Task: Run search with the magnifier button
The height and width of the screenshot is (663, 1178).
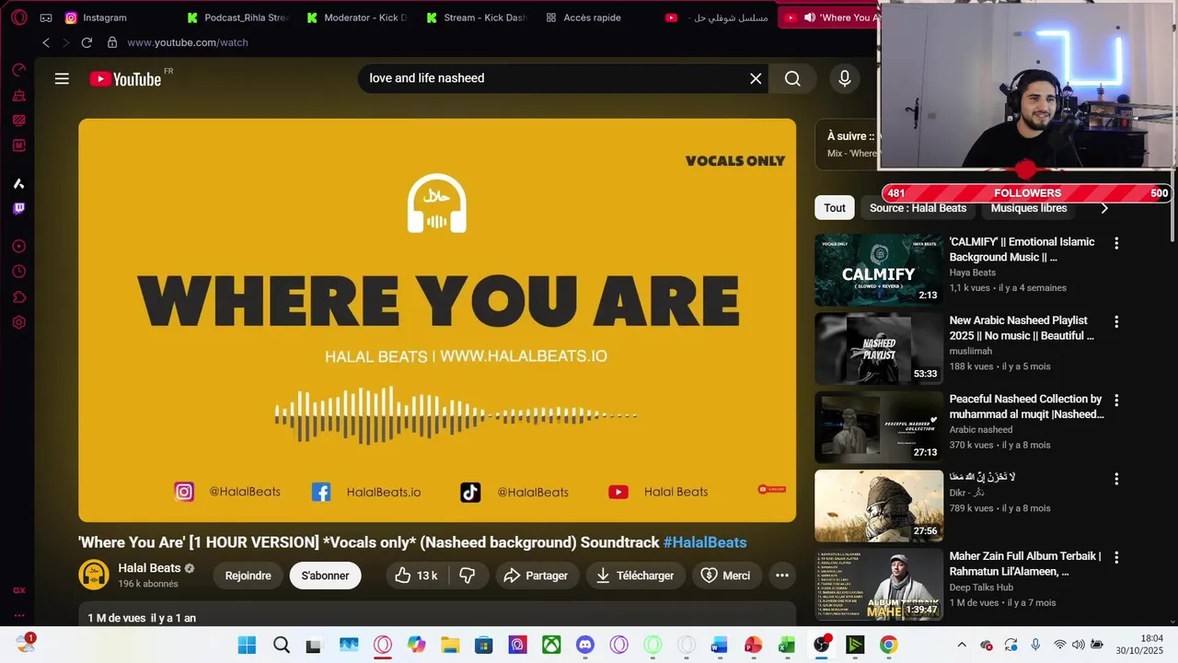Action: pyautogui.click(x=792, y=78)
